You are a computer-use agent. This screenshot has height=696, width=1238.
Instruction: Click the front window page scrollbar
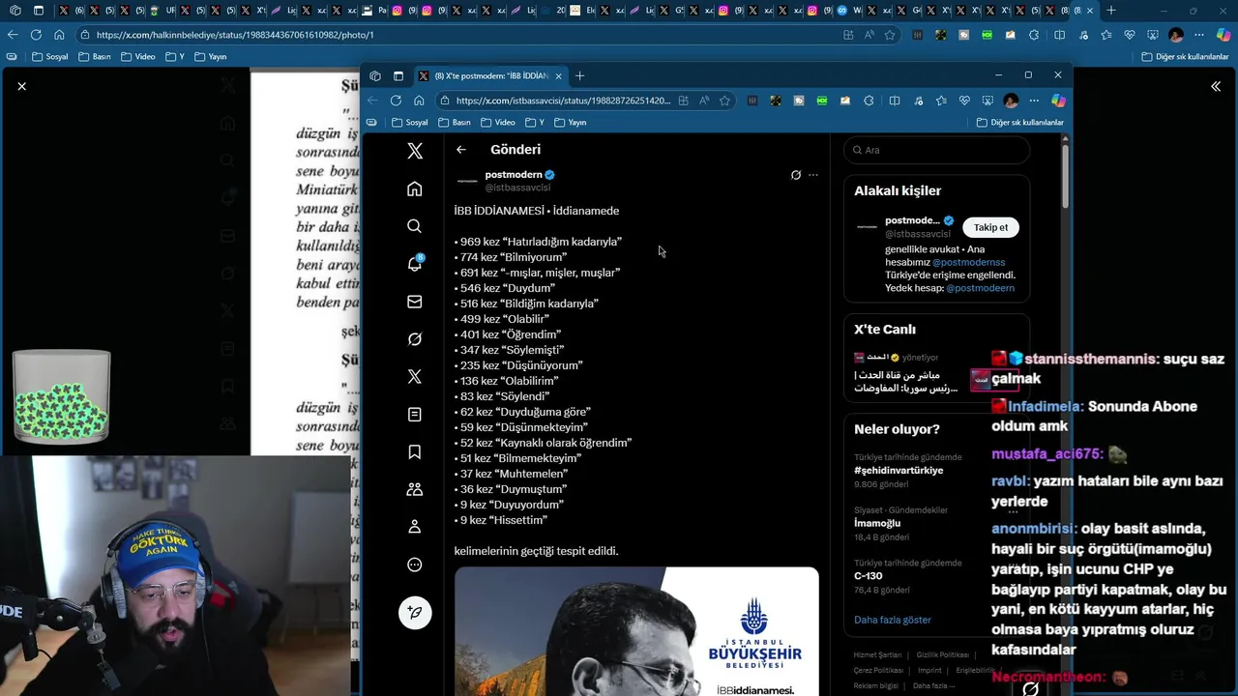(x=1065, y=174)
